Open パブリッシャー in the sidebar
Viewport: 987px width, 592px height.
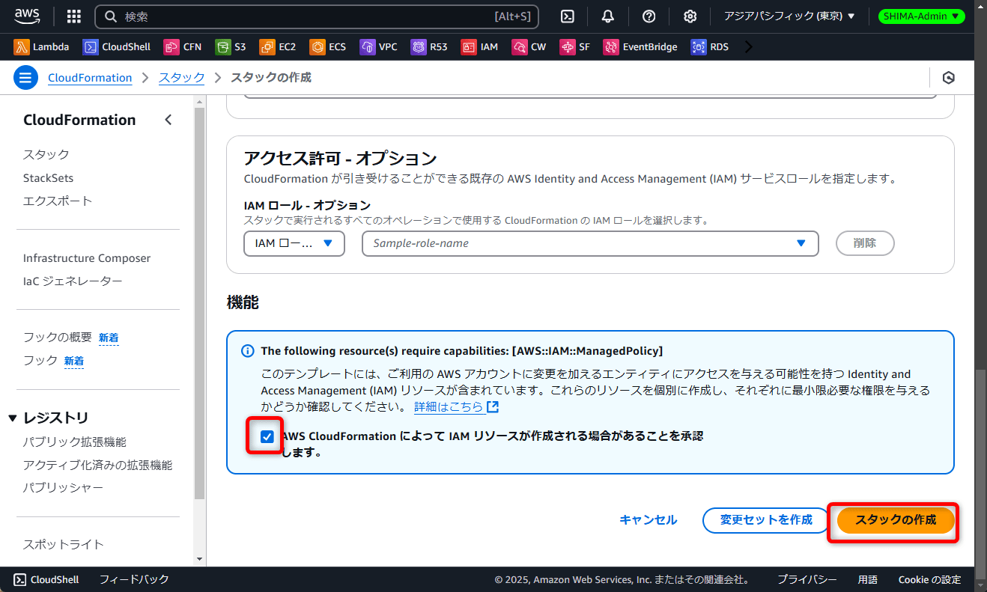click(64, 487)
